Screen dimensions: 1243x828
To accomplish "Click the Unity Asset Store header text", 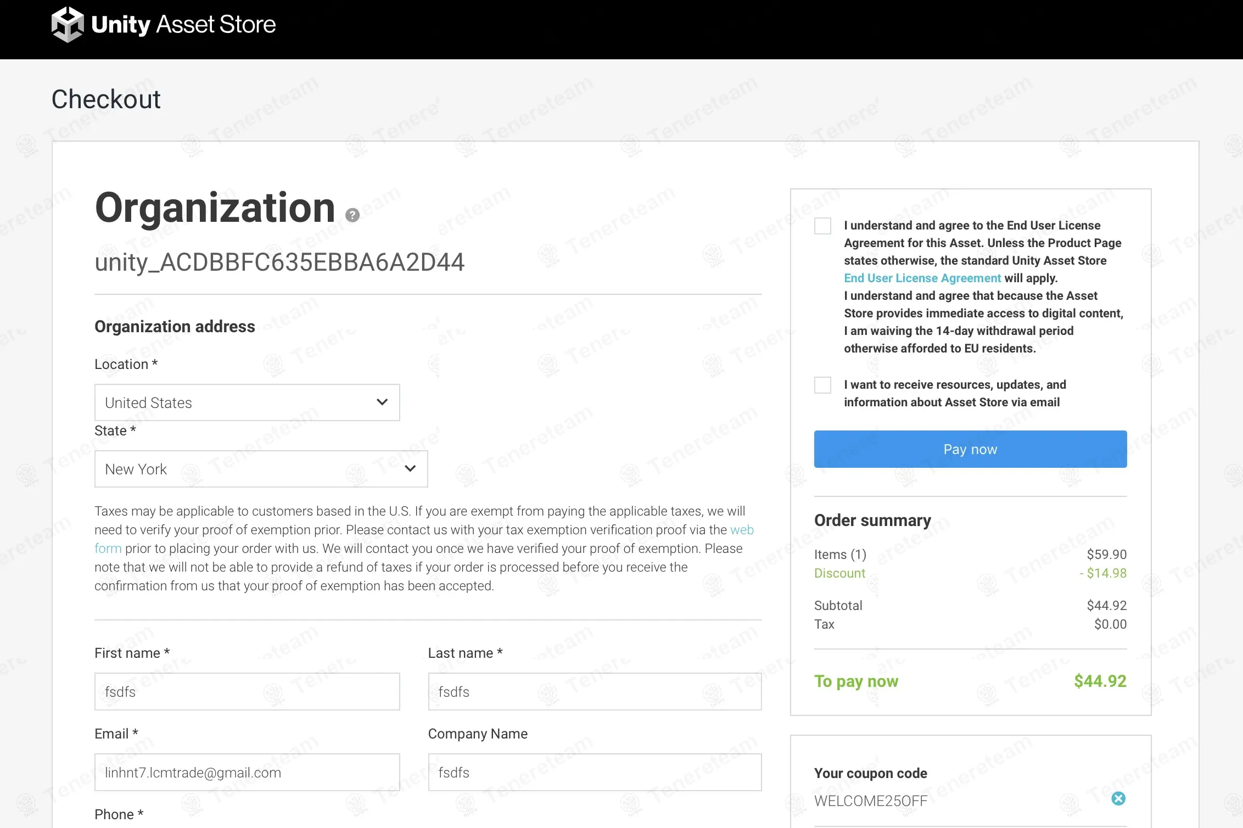I will (183, 25).
